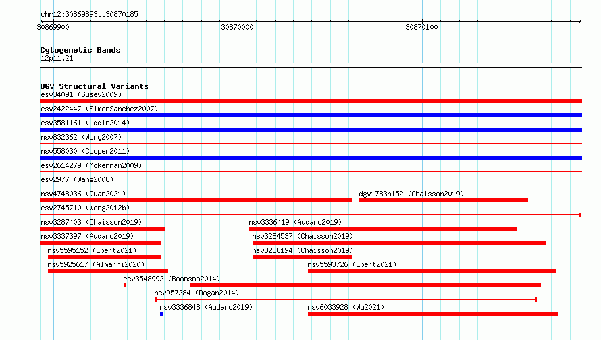
Task: Select variant label esv2614279 (McKernan2009)
Action: pyautogui.click(x=91, y=165)
